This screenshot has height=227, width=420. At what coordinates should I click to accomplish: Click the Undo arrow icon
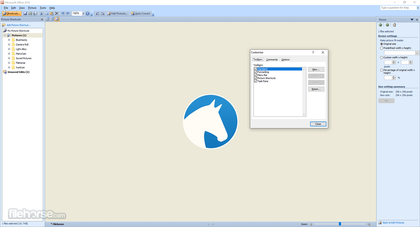(63, 13)
